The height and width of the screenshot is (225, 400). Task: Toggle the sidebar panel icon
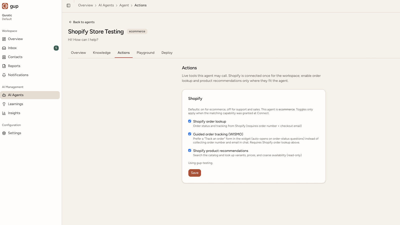coord(68,5)
